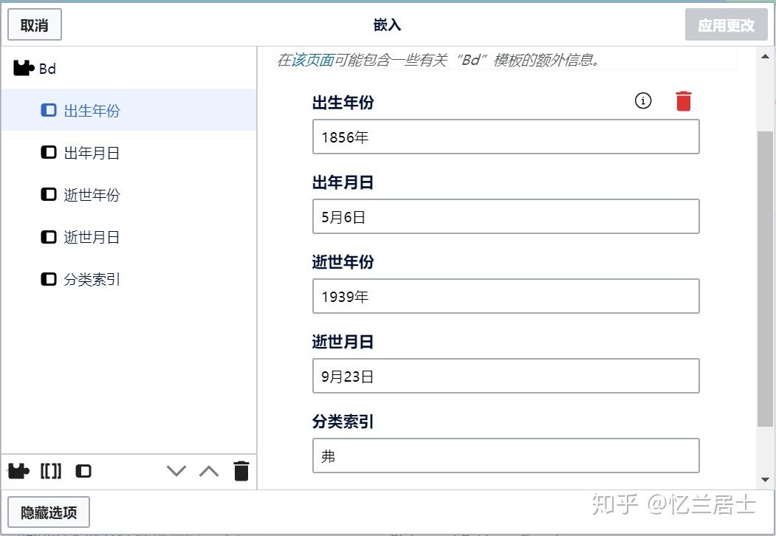Click the add template puzzle icon in the bottom toolbar
Image resolution: width=776 pixels, height=536 pixels.
tap(18, 471)
